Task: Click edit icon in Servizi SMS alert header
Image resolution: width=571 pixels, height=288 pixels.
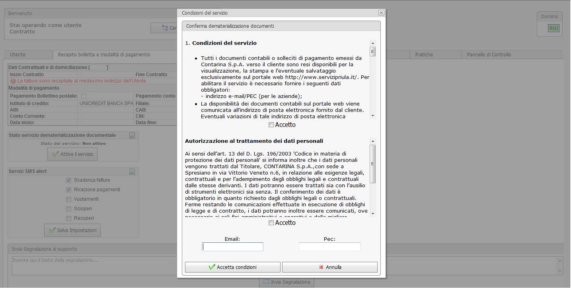Action: [133, 171]
